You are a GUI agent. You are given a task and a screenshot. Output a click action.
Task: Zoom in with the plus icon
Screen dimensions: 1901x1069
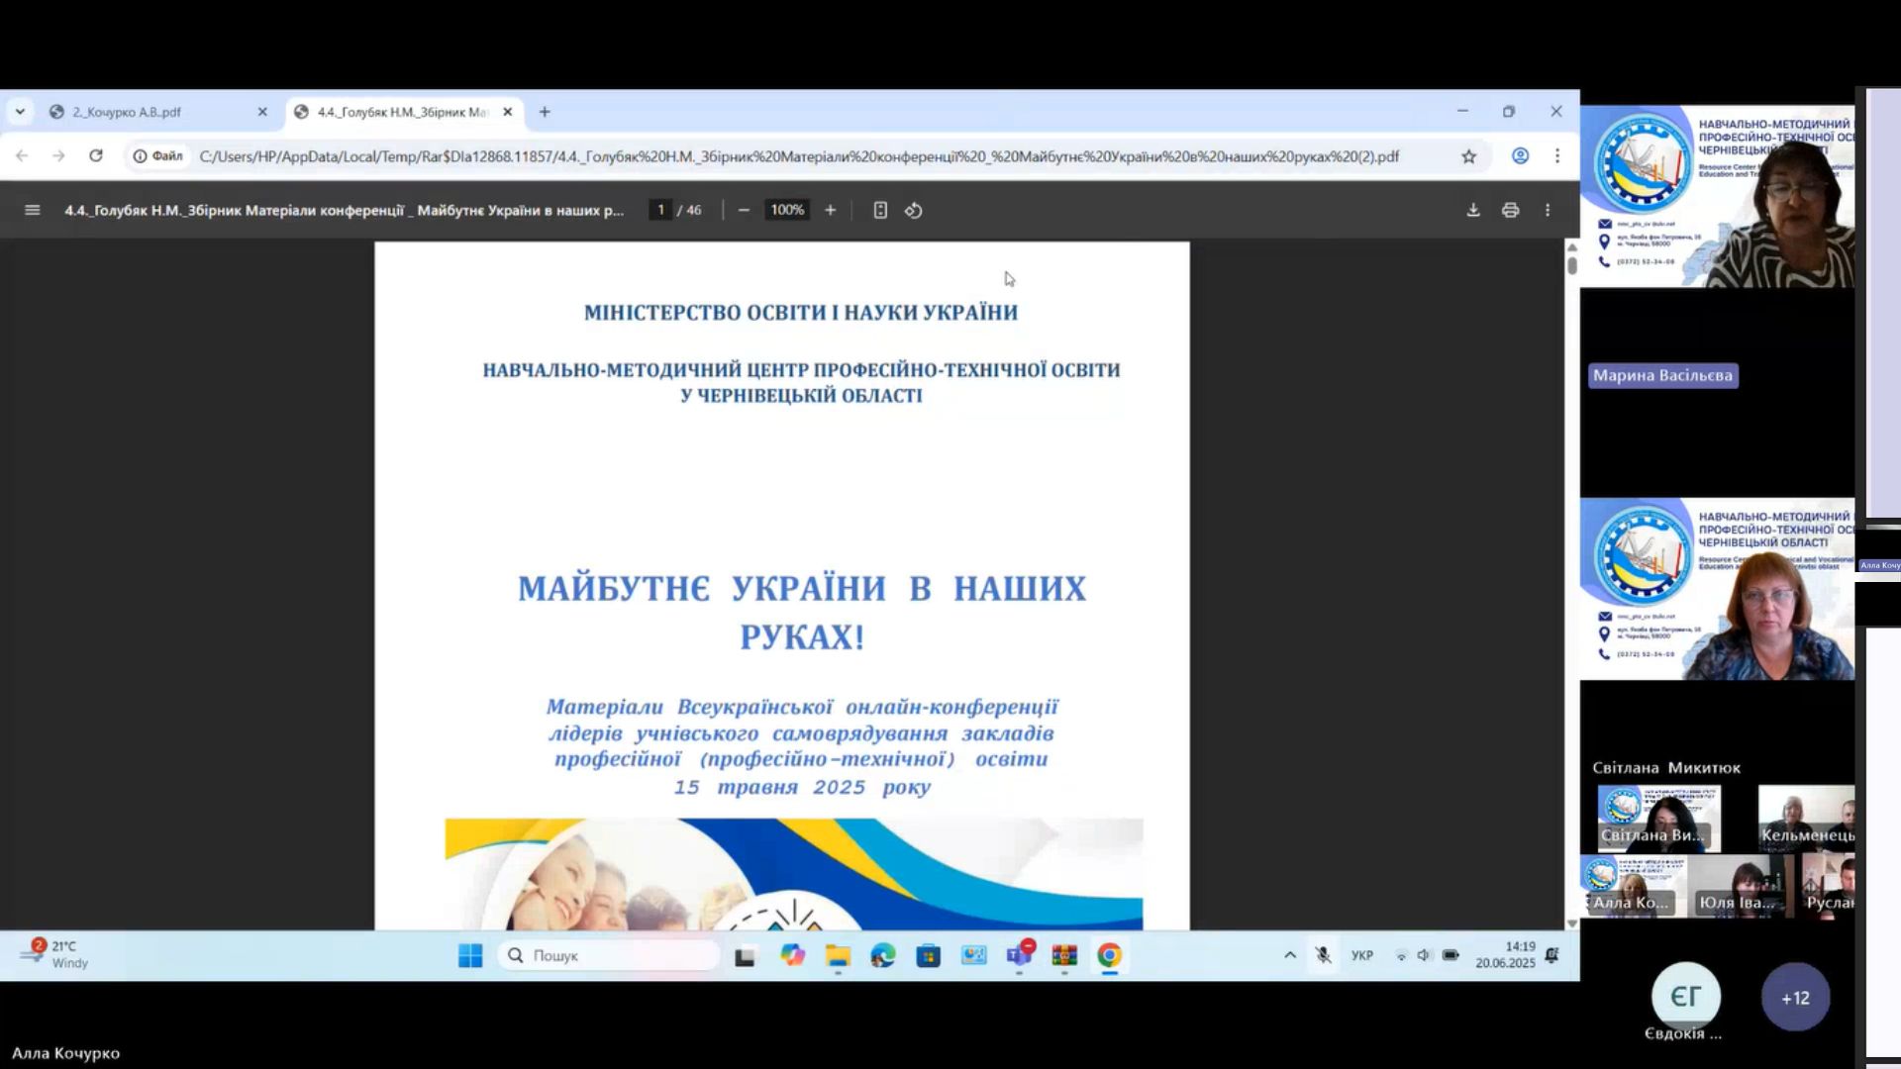[830, 210]
